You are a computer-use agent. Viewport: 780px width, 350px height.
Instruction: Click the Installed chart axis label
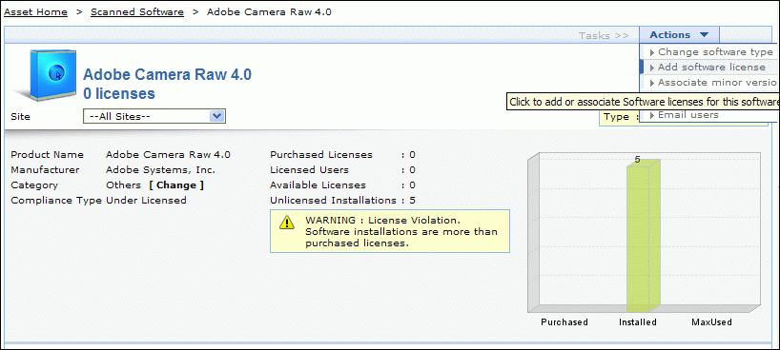pos(638,322)
